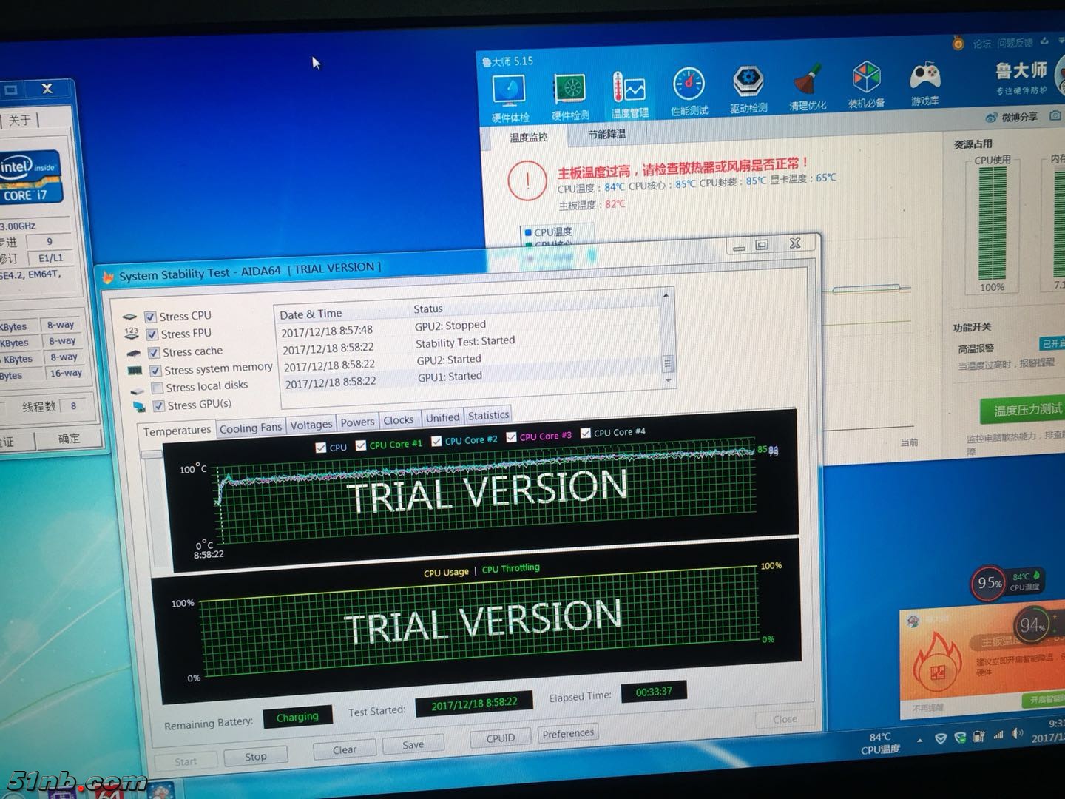Image resolution: width=1065 pixels, height=799 pixels.
Task: Switch to the Voltages tab
Action: click(311, 425)
